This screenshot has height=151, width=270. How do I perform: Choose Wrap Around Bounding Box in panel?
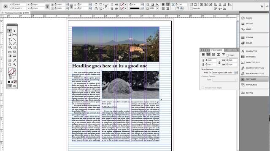(208, 55)
